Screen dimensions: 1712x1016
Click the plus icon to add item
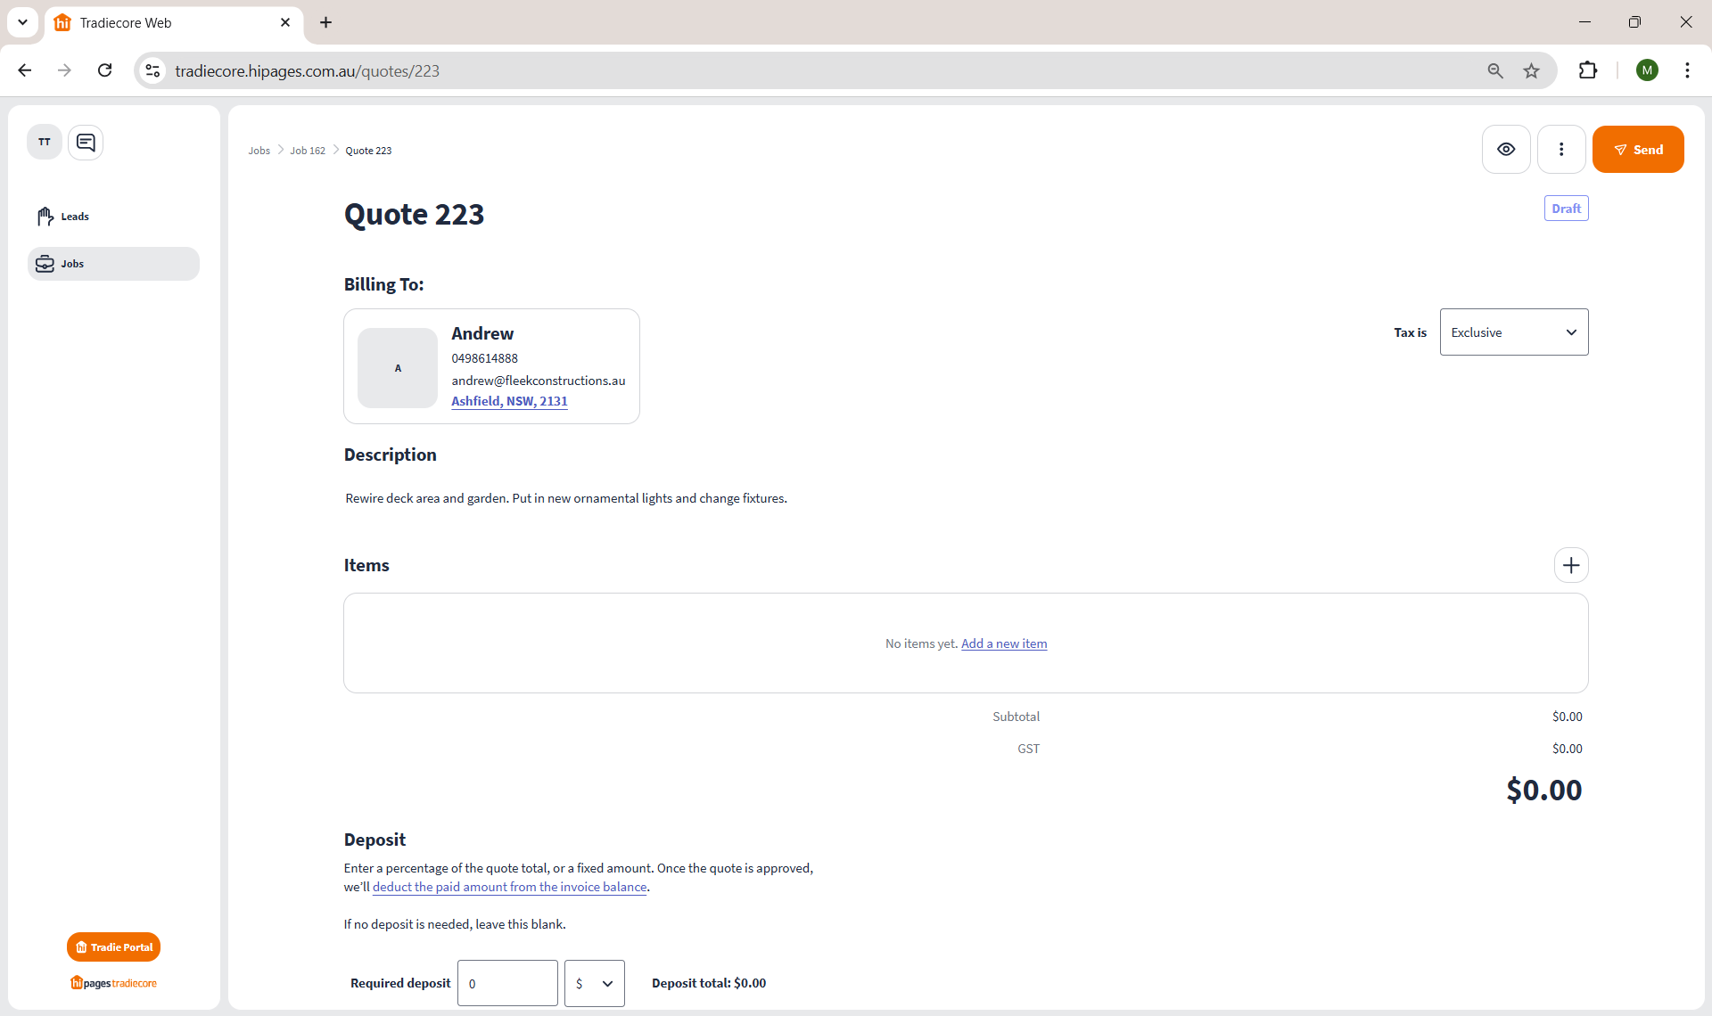click(x=1571, y=565)
